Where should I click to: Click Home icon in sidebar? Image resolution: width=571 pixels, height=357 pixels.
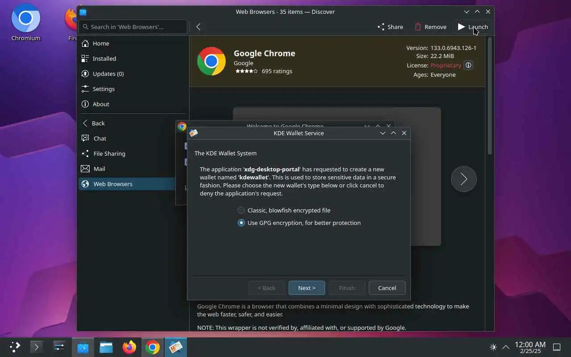(x=85, y=43)
